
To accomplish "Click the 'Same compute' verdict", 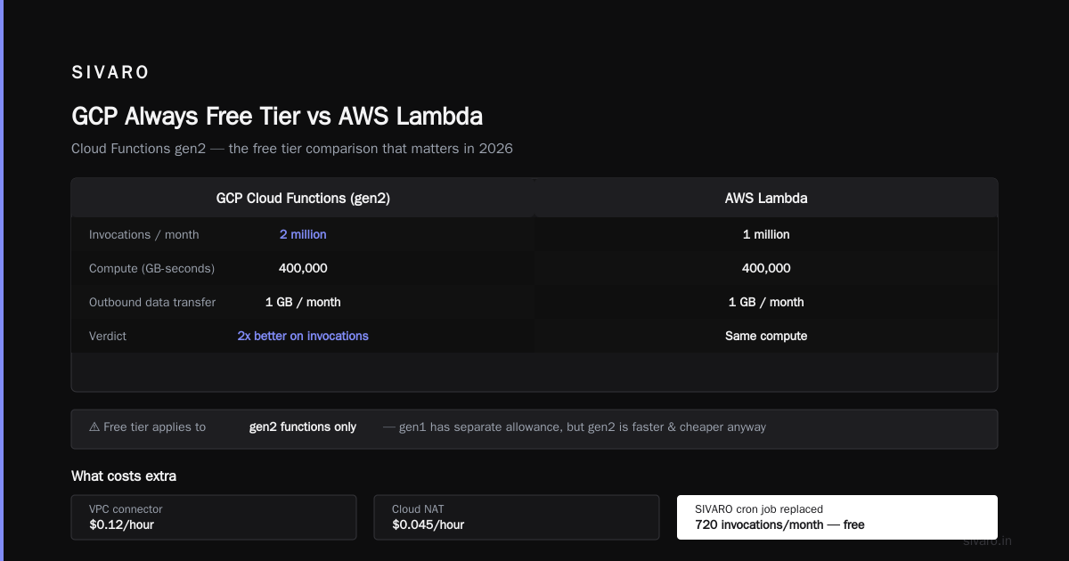I will pyautogui.click(x=766, y=336).
